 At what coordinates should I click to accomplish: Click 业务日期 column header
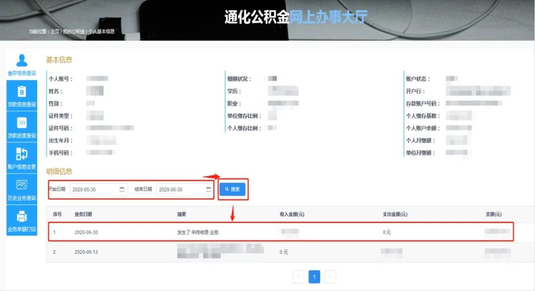coord(83,215)
